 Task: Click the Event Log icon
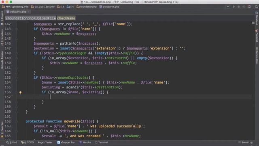(240, 142)
